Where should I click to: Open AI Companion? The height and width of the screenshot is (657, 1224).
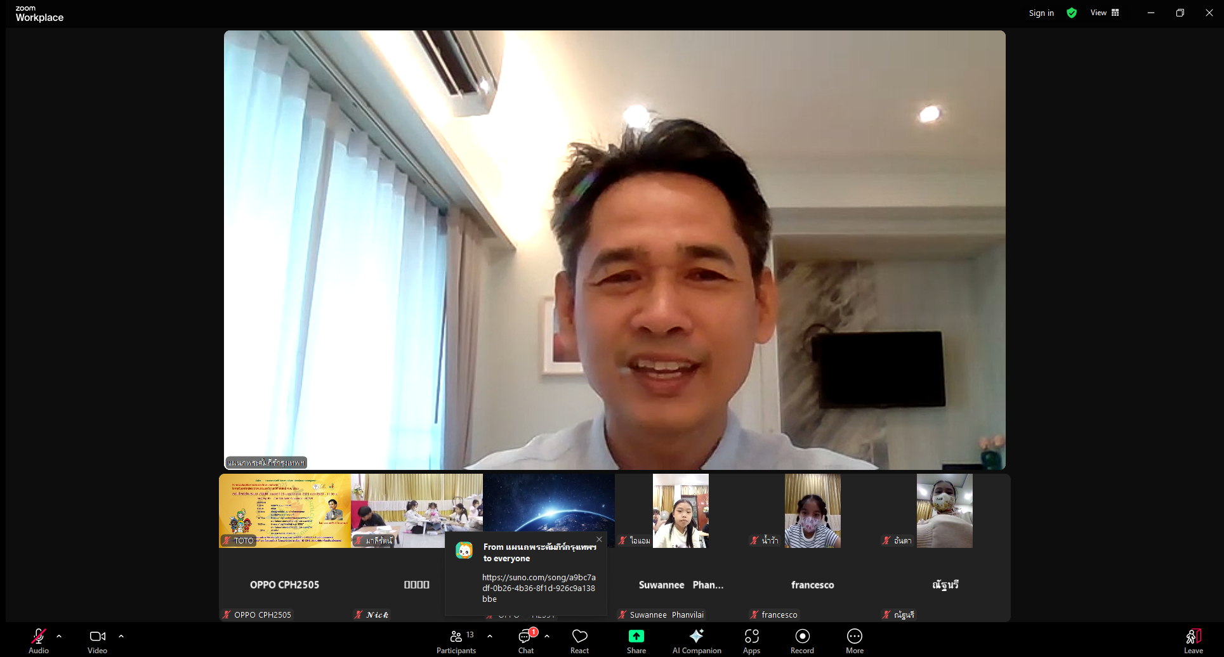pos(697,641)
